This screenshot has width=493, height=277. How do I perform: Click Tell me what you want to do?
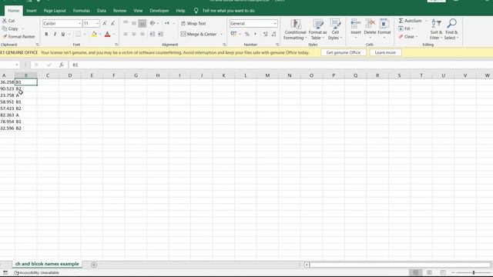pyautogui.click(x=229, y=11)
